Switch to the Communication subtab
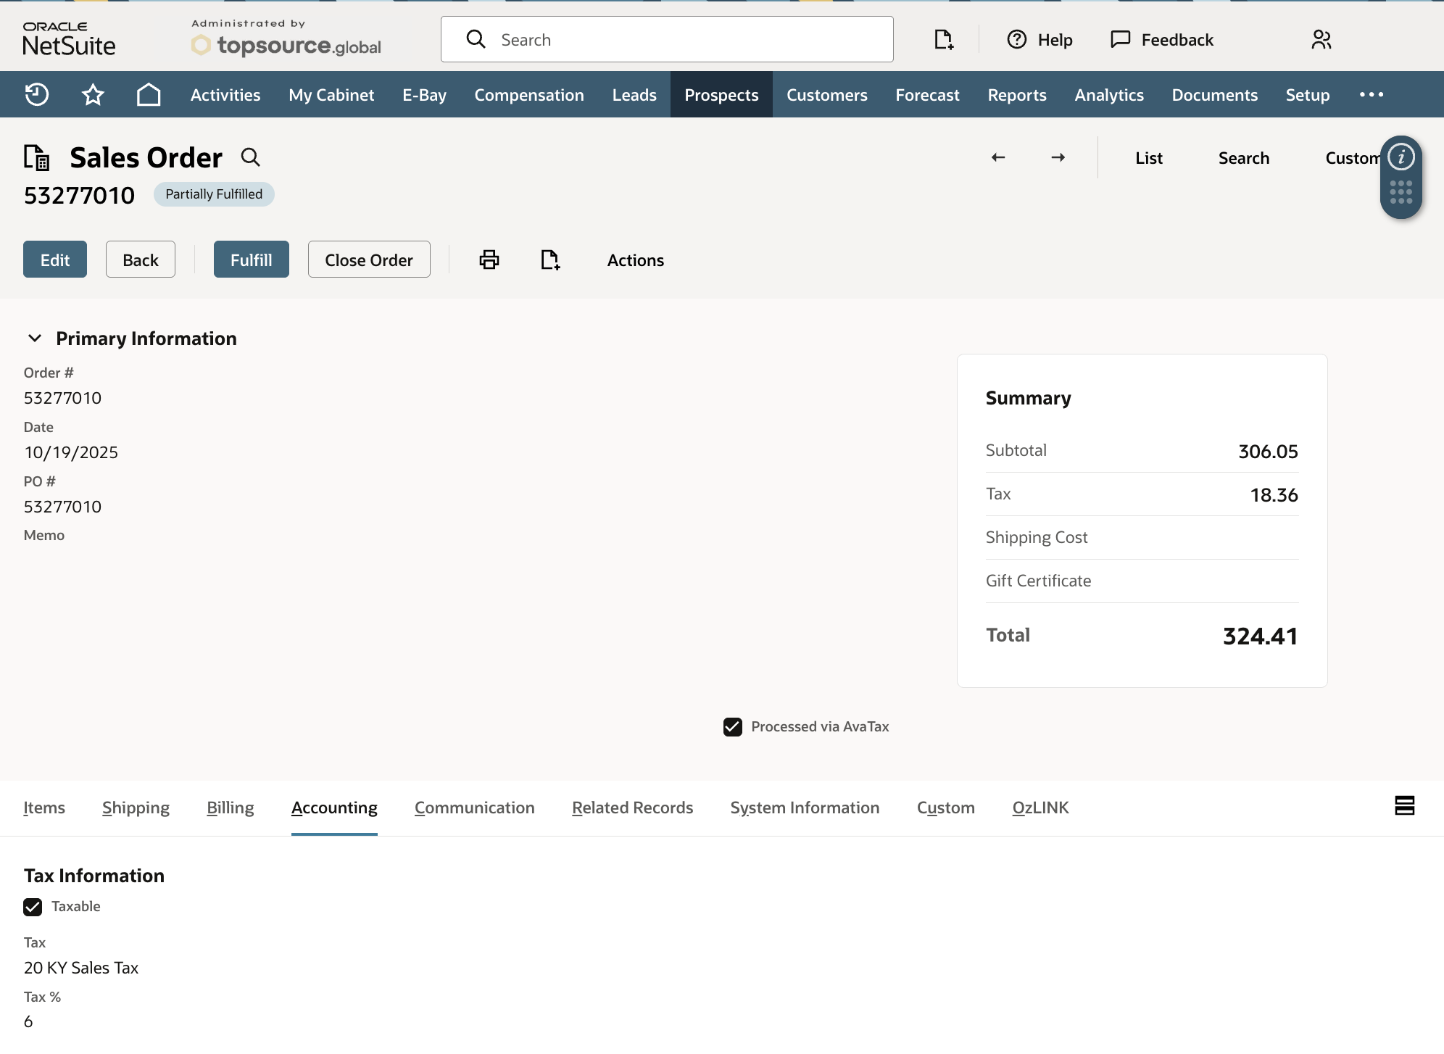The height and width of the screenshot is (1054, 1444). 475,808
